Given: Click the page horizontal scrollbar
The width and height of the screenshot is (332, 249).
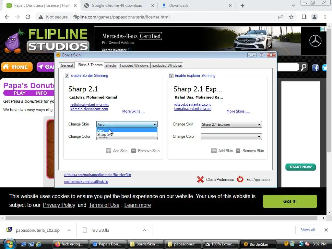Looking at the screenshot, I should [161, 218].
